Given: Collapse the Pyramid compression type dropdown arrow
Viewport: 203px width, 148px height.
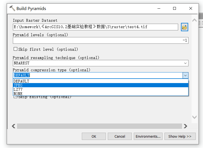Looking at the screenshot, I should coord(185,76).
